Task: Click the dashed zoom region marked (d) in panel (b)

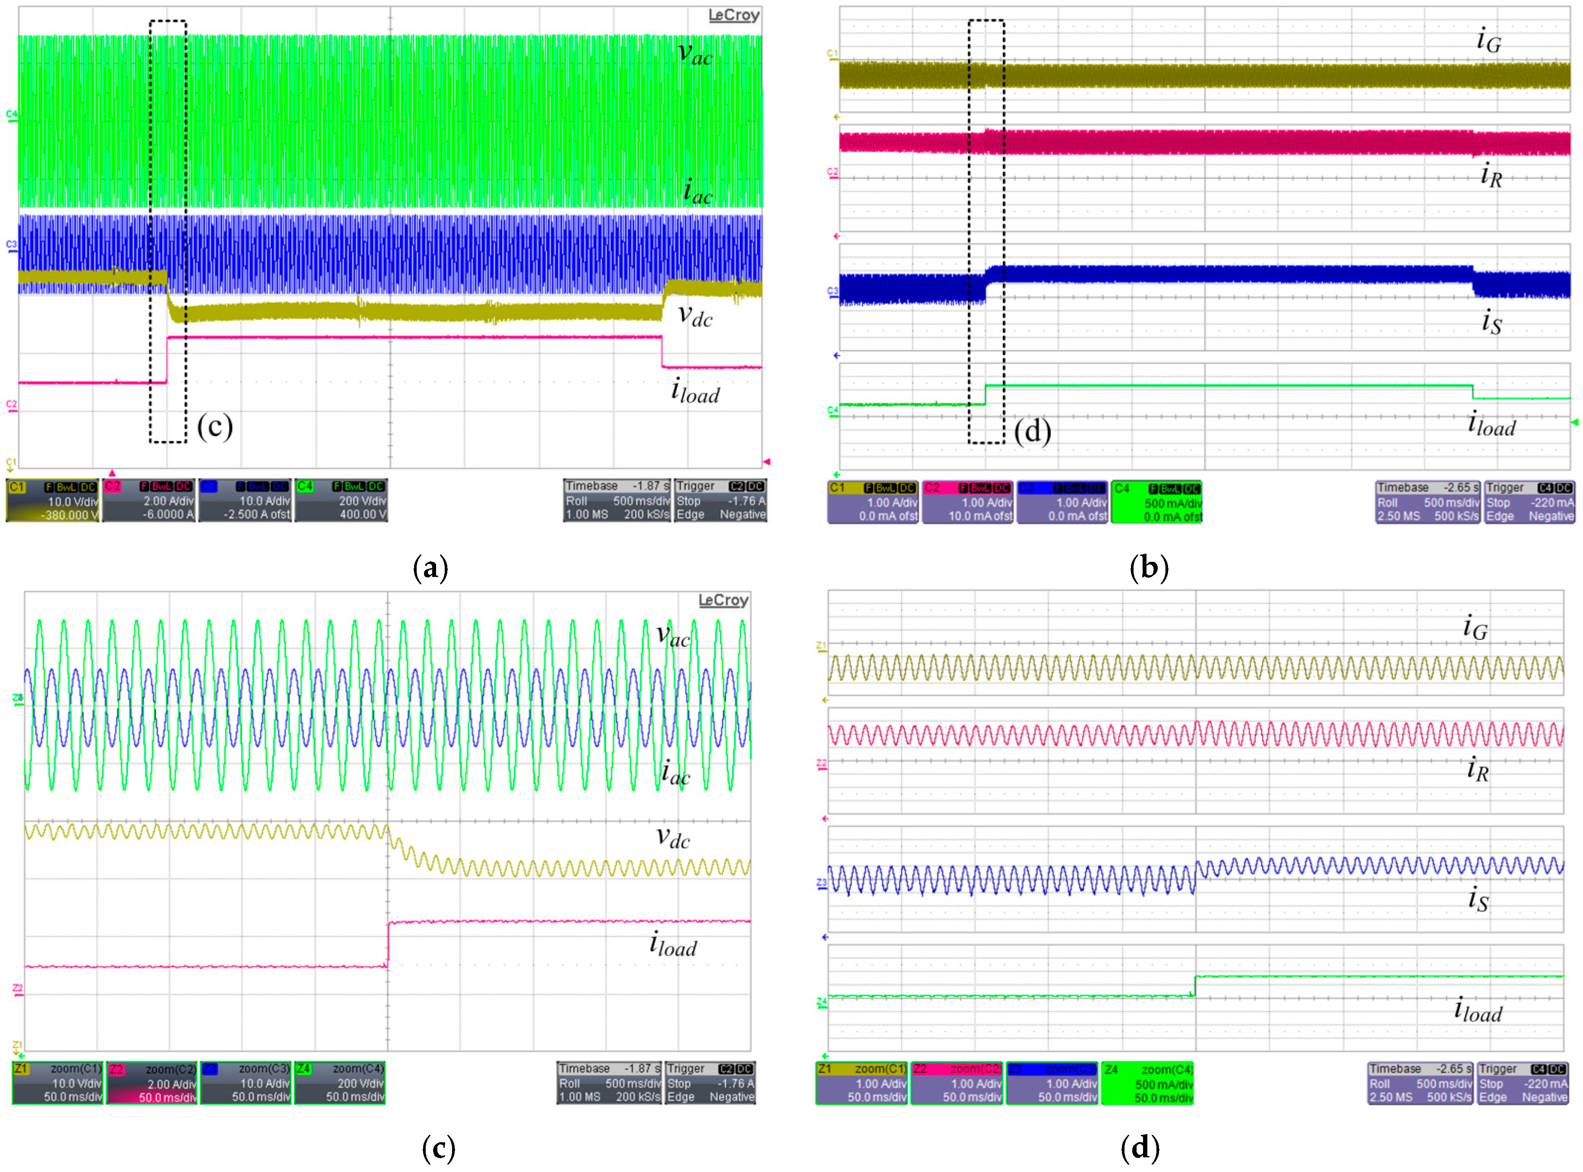Action: coord(986,231)
